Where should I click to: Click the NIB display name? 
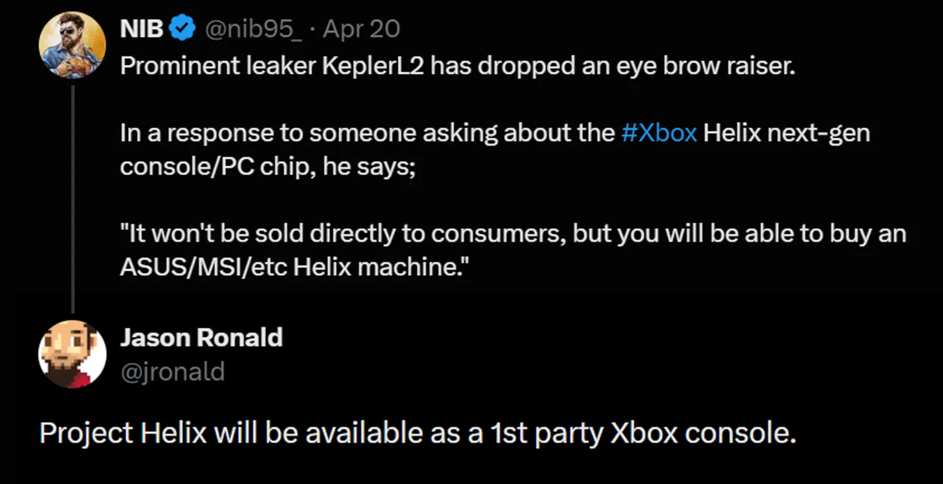141,29
